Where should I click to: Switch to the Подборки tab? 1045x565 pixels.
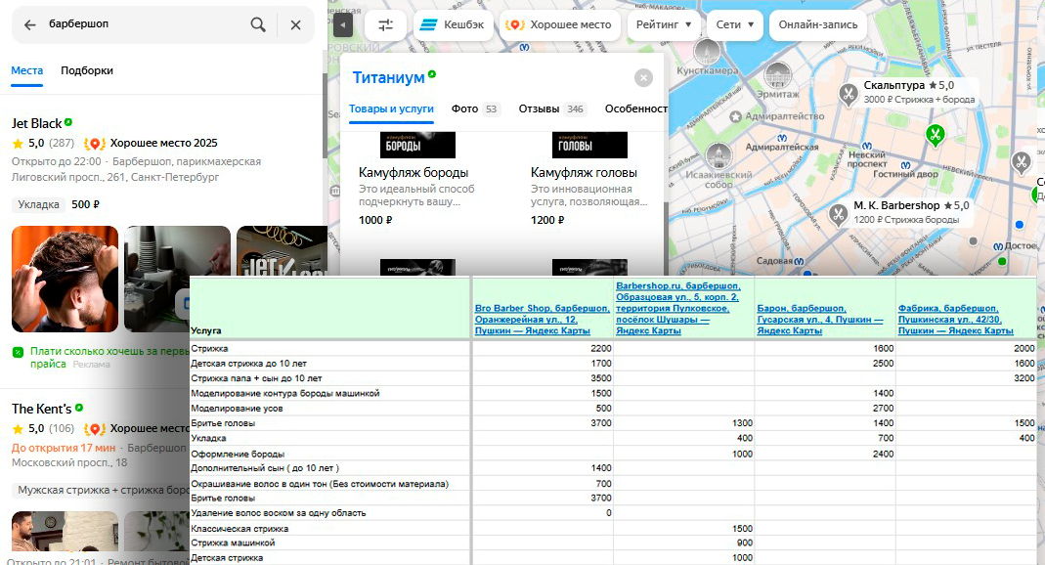click(87, 70)
